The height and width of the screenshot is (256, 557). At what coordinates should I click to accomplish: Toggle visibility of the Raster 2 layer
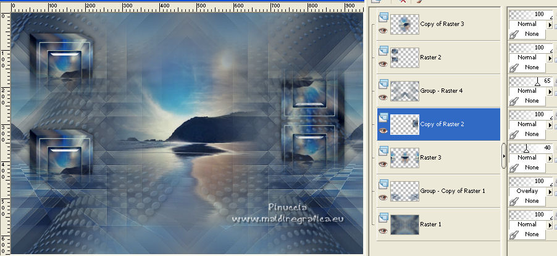click(x=383, y=64)
